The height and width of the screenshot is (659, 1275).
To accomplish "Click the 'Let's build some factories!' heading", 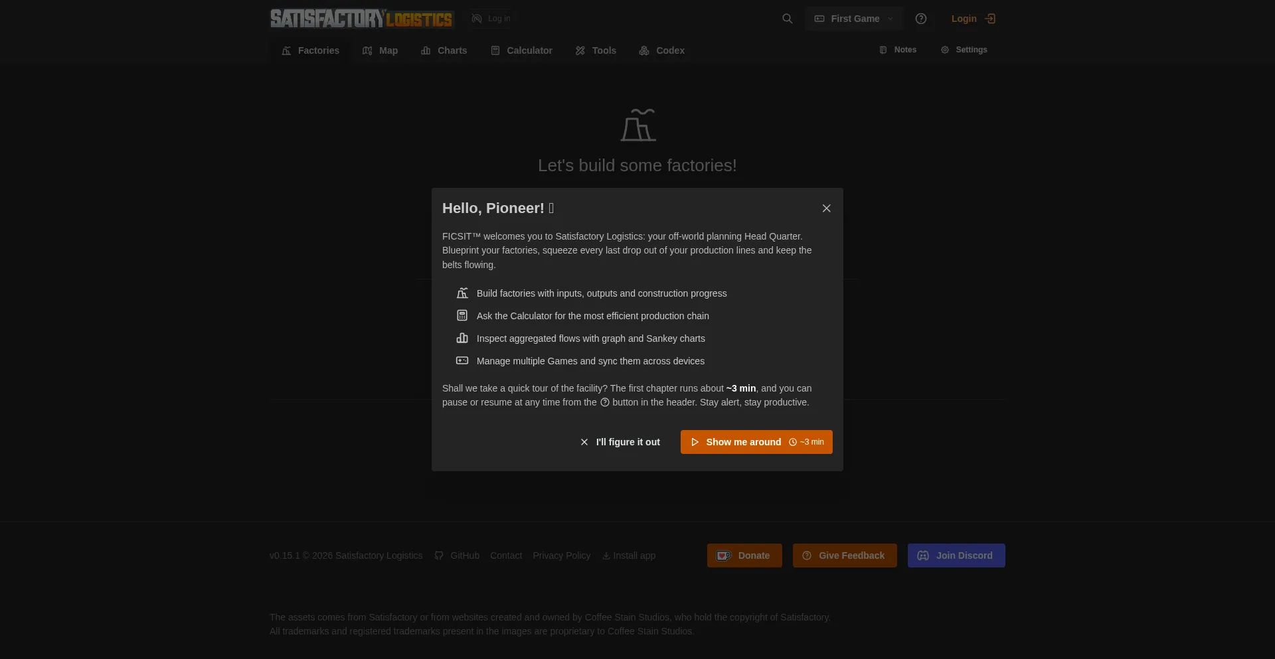I will tap(637, 165).
